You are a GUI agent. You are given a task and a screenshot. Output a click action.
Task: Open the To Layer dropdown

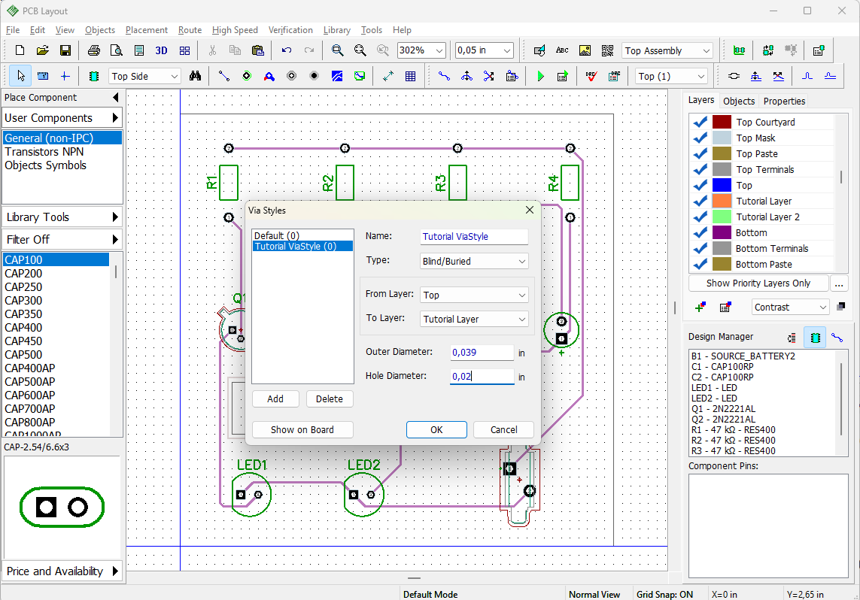coord(474,319)
